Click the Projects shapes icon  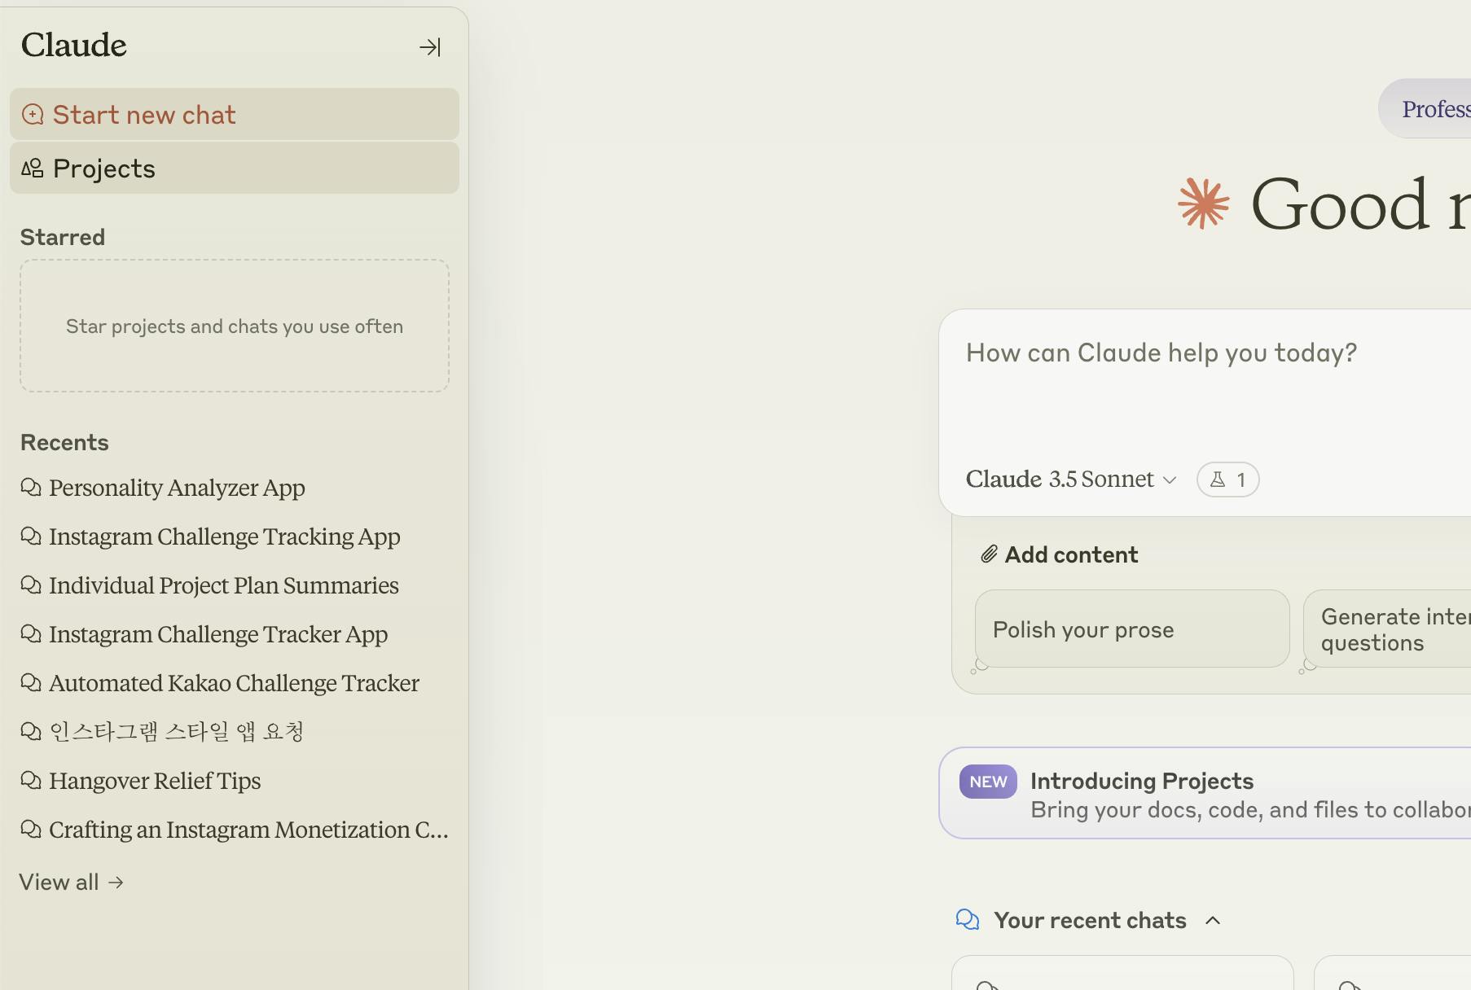pyautogui.click(x=33, y=169)
